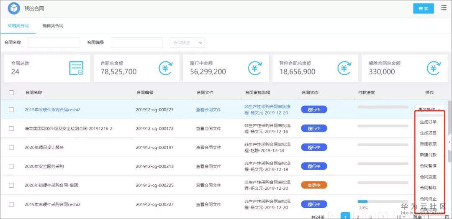Click the 合同审批流程 column header
Screen dimensions: 452x219
coord(257,93)
